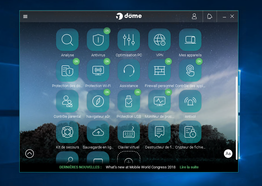Click the Lire la suite link
Viewport: 262px width, 186px height.
tap(189, 167)
